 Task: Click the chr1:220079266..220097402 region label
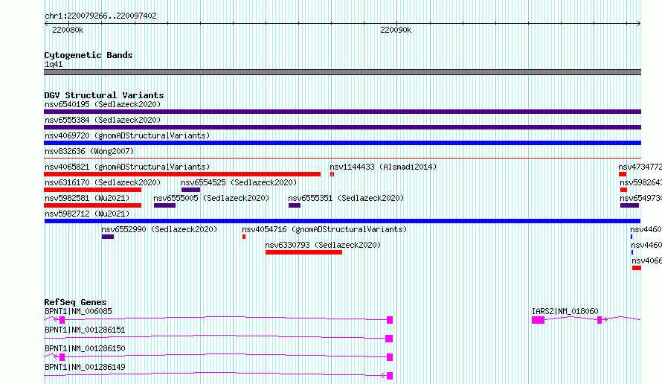100,16
